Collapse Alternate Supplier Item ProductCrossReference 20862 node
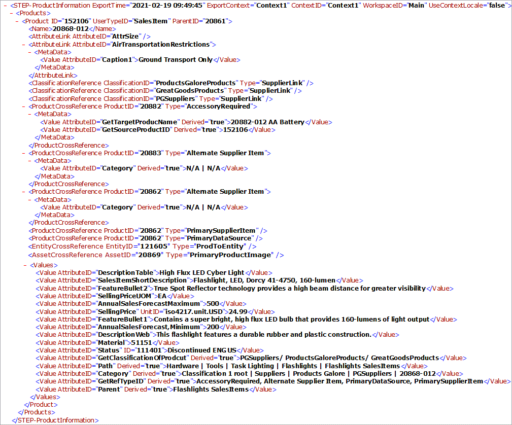Image resolution: width=512 pixels, height=425 pixels. [23, 192]
